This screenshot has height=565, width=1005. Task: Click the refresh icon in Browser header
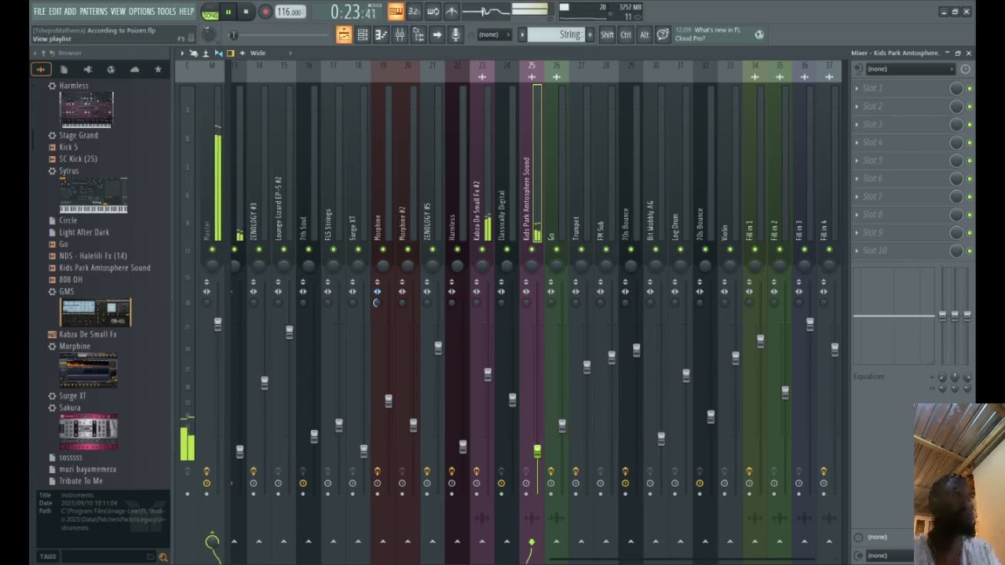[x=52, y=53]
